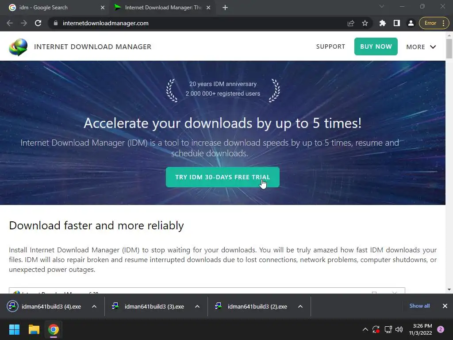The image size is (453, 340).
Task: Click Show all downloads
Action: (x=419, y=306)
